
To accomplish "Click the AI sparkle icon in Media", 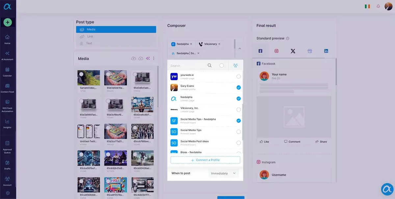I will pyautogui.click(x=148, y=58).
